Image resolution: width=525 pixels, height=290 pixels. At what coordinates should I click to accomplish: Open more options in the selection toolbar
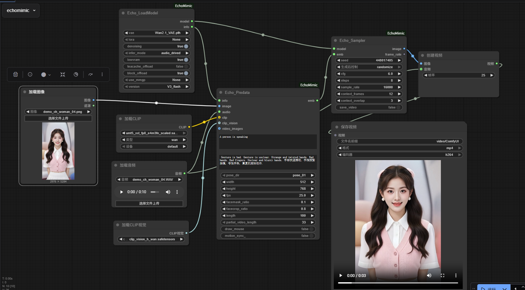tap(102, 74)
